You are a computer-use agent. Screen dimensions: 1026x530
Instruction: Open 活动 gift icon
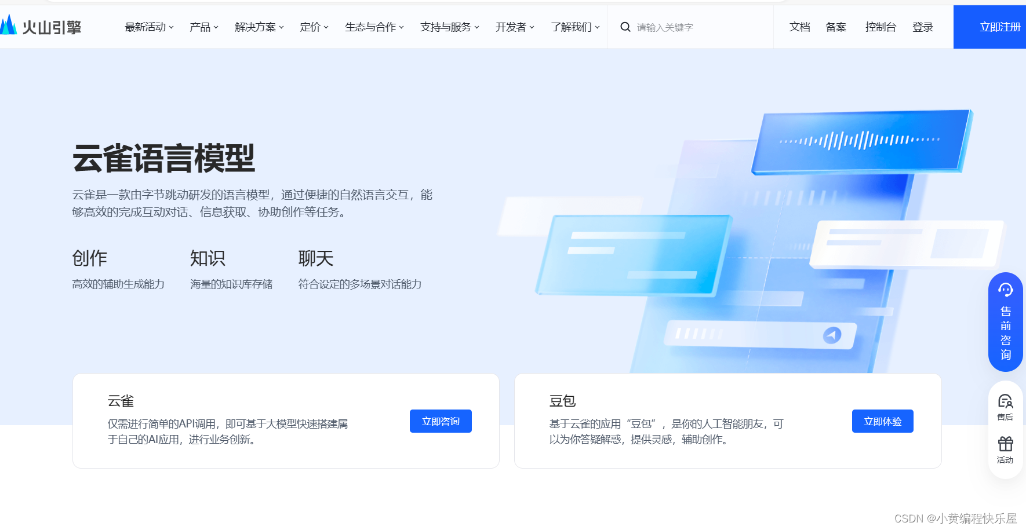pyautogui.click(x=1005, y=451)
